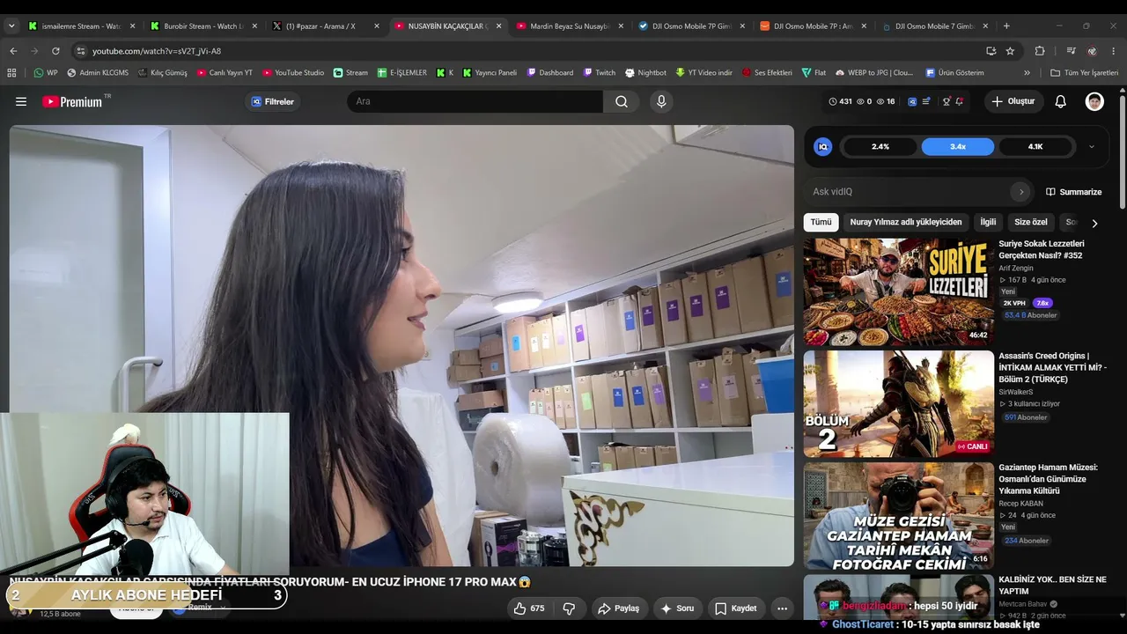Like the video with thumbs-up button
The image size is (1127, 634).
coord(528,608)
